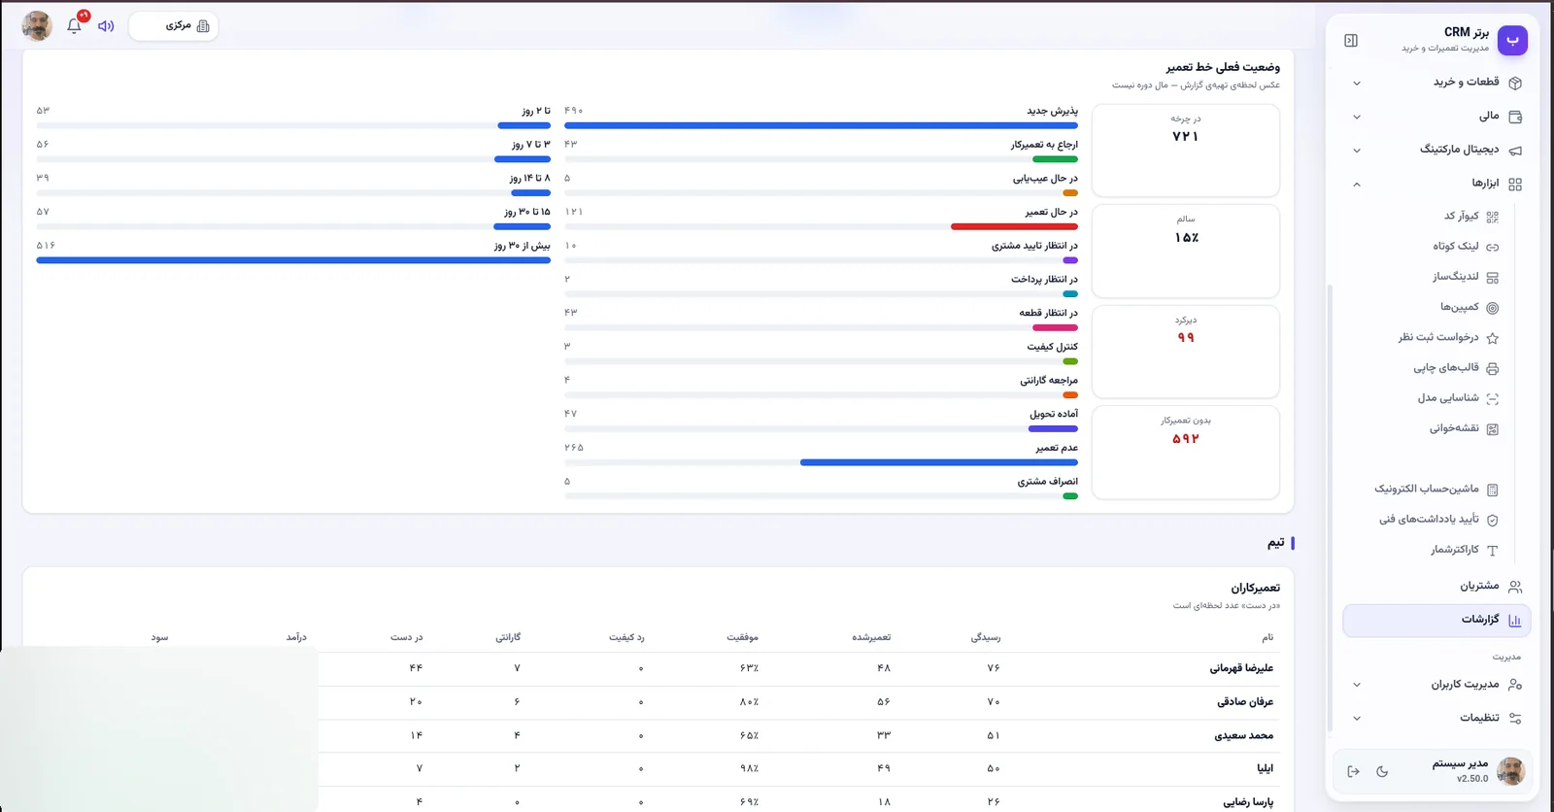The height and width of the screenshot is (812, 1554).
Task: Go to the مشتریان customers page
Action: click(1437, 587)
